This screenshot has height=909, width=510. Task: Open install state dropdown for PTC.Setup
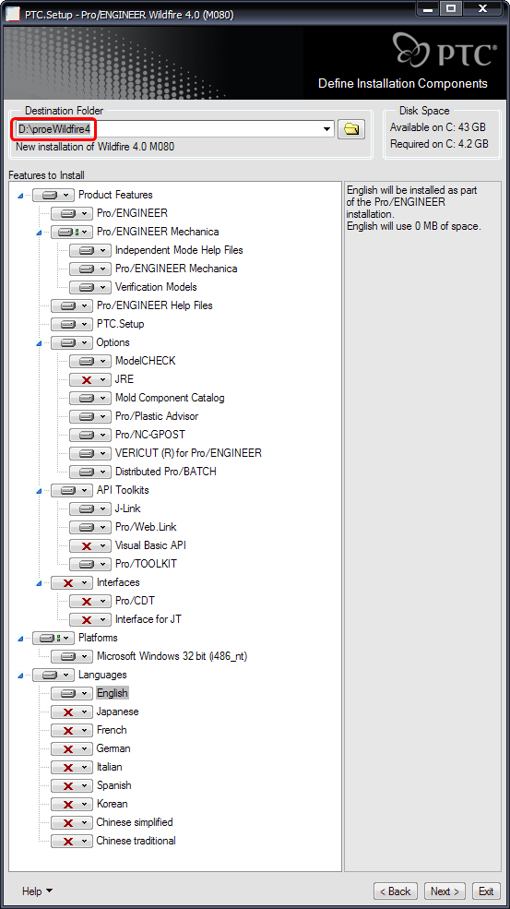point(85,324)
